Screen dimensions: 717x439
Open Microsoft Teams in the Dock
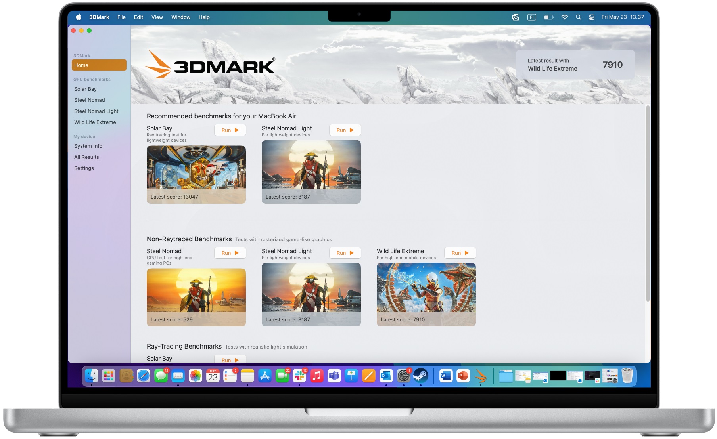click(x=334, y=375)
